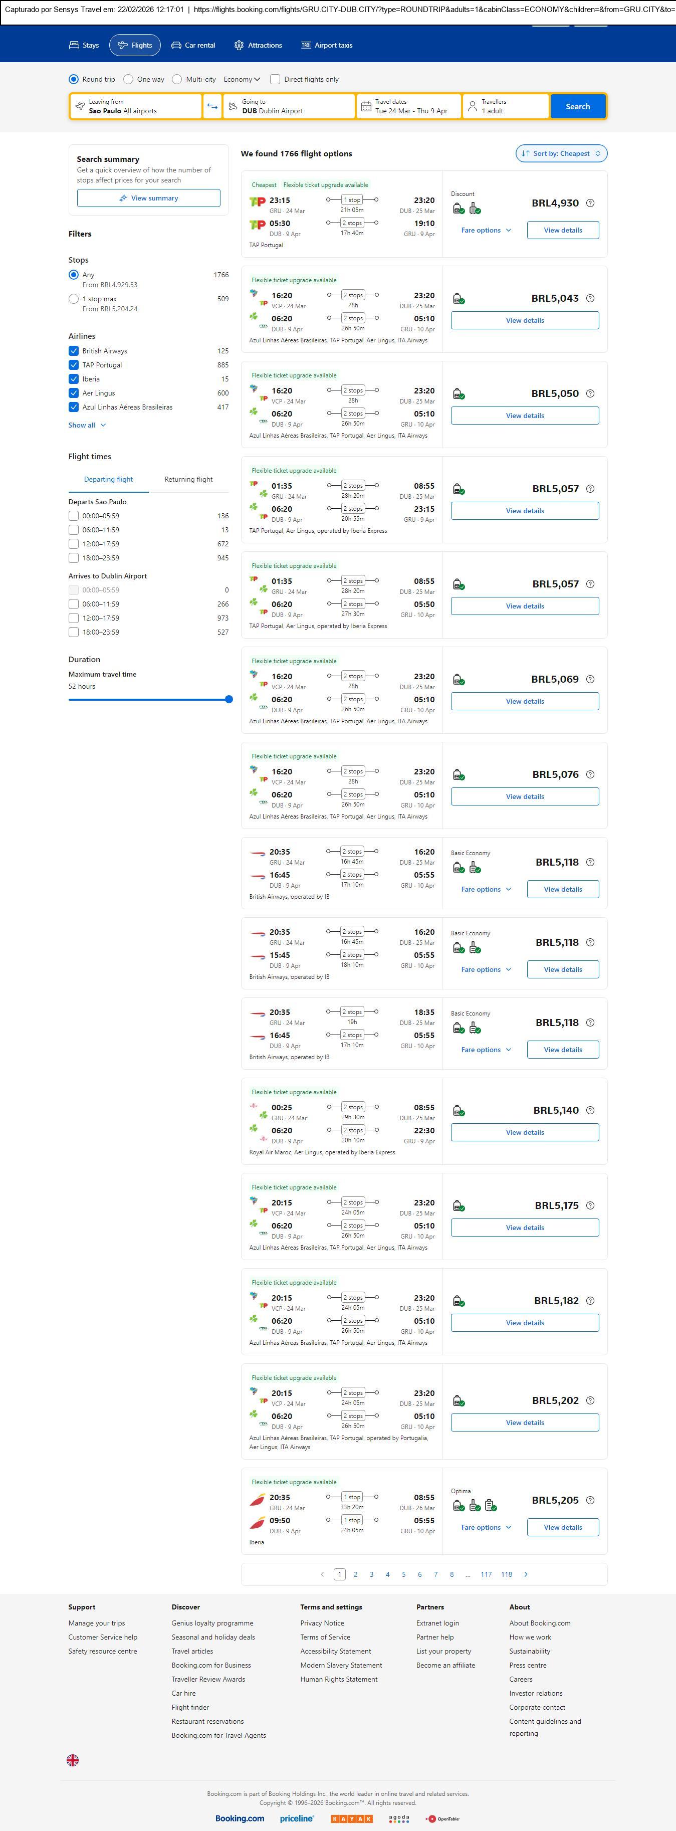Enable the Direct flights only checkbox
The height and width of the screenshot is (1831, 676).
[x=275, y=80]
